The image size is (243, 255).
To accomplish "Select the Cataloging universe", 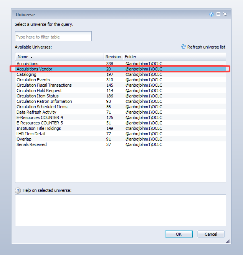I will point(121,74).
